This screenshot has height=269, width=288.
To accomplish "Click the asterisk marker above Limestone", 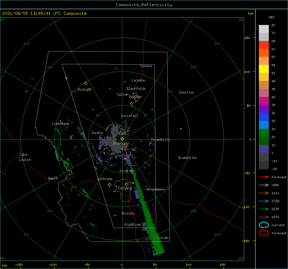I will (x=60, y=121).
